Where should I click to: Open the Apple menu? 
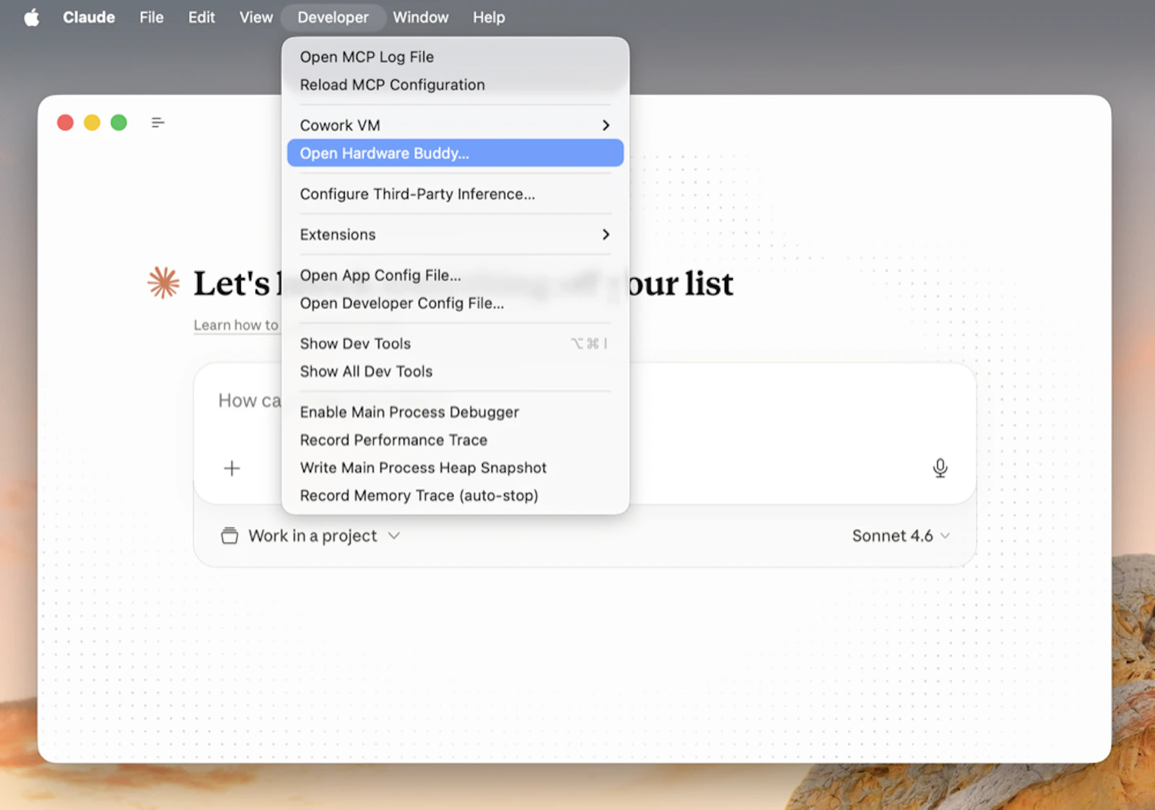[x=30, y=17]
